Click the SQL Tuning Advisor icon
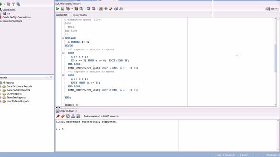280x157 pixels. pos(81,9)
